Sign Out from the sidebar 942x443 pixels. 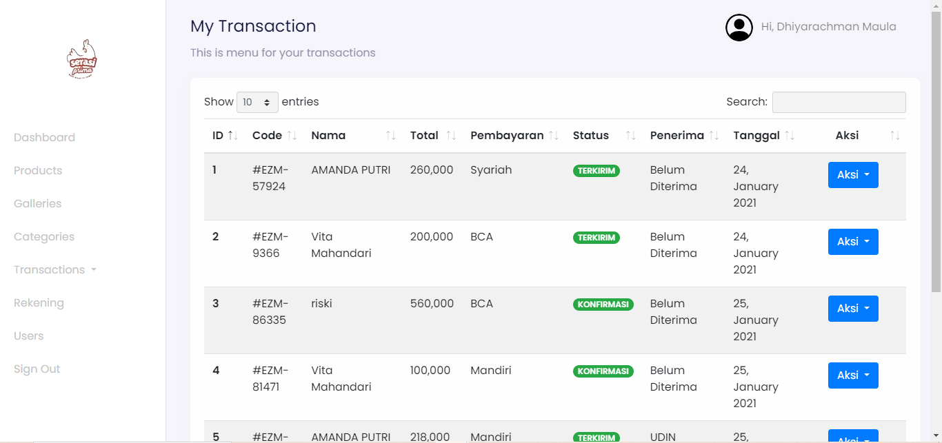click(37, 369)
